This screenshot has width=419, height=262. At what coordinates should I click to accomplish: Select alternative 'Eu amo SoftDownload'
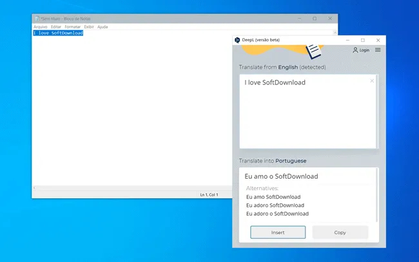273,197
